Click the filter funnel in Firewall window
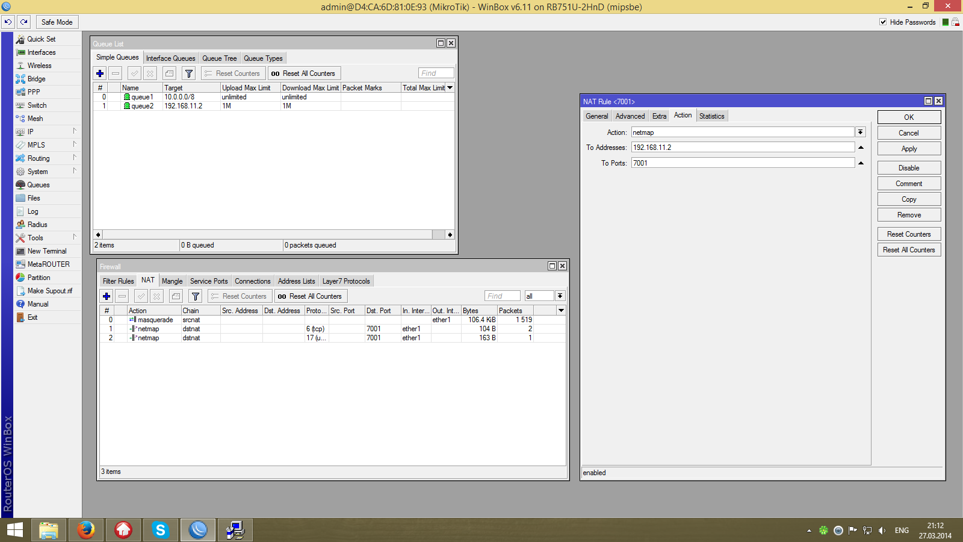Screen dimensions: 963x542 [x=195, y=296]
